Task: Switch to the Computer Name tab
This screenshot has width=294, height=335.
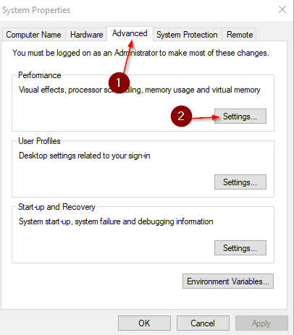Action: click(x=33, y=35)
